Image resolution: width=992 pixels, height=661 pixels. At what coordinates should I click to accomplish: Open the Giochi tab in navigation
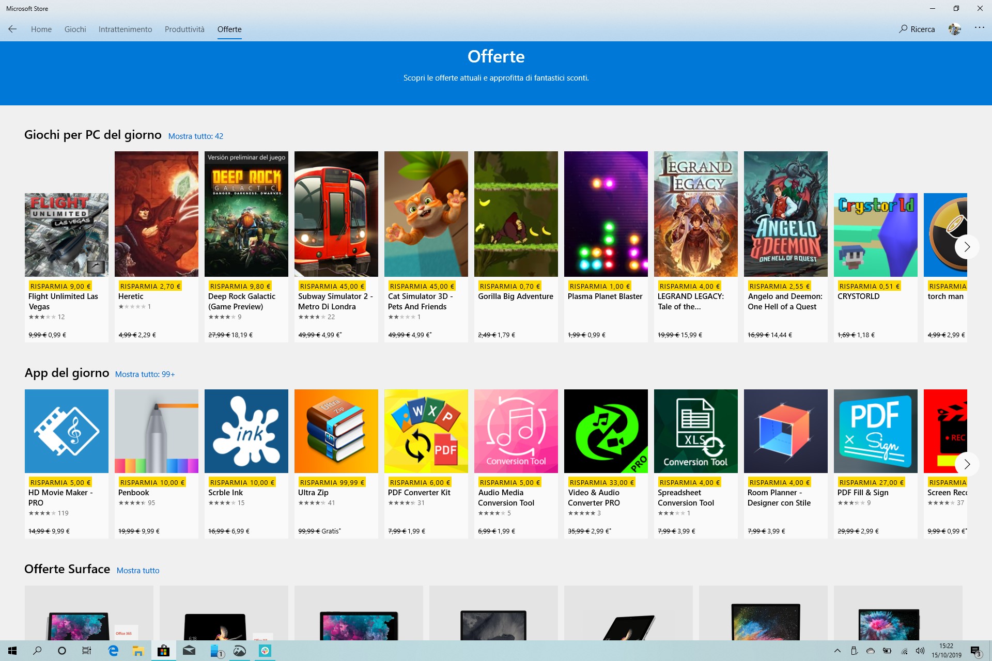click(x=74, y=29)
